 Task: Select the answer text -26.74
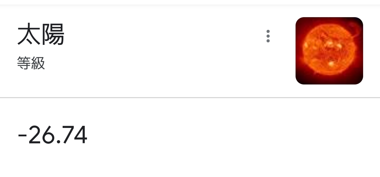(x=52, y=135)
